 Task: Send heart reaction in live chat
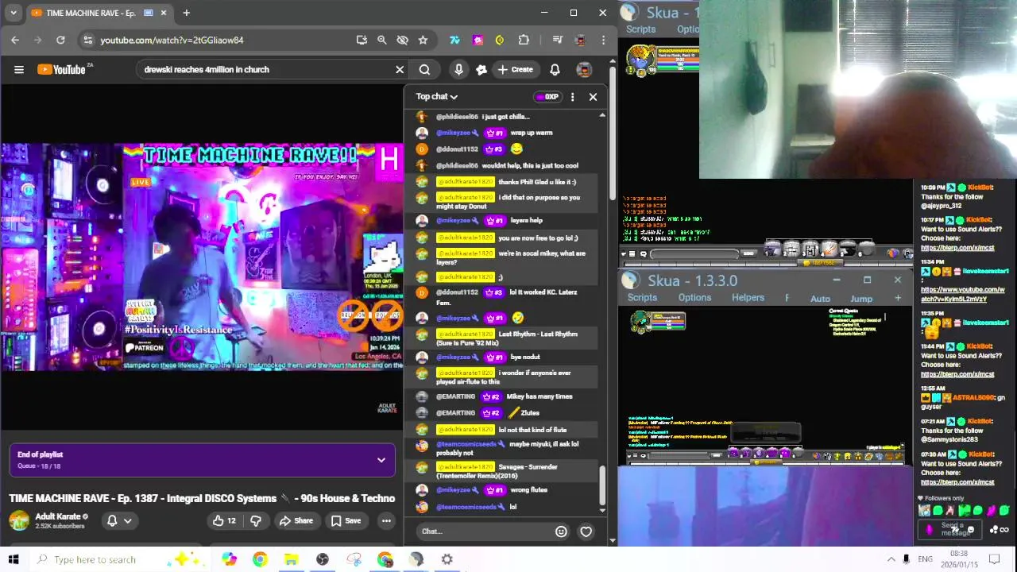click(x=586, y=531)
